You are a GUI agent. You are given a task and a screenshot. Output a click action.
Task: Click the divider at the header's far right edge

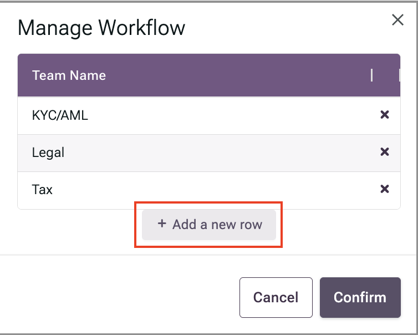[399, 75]
